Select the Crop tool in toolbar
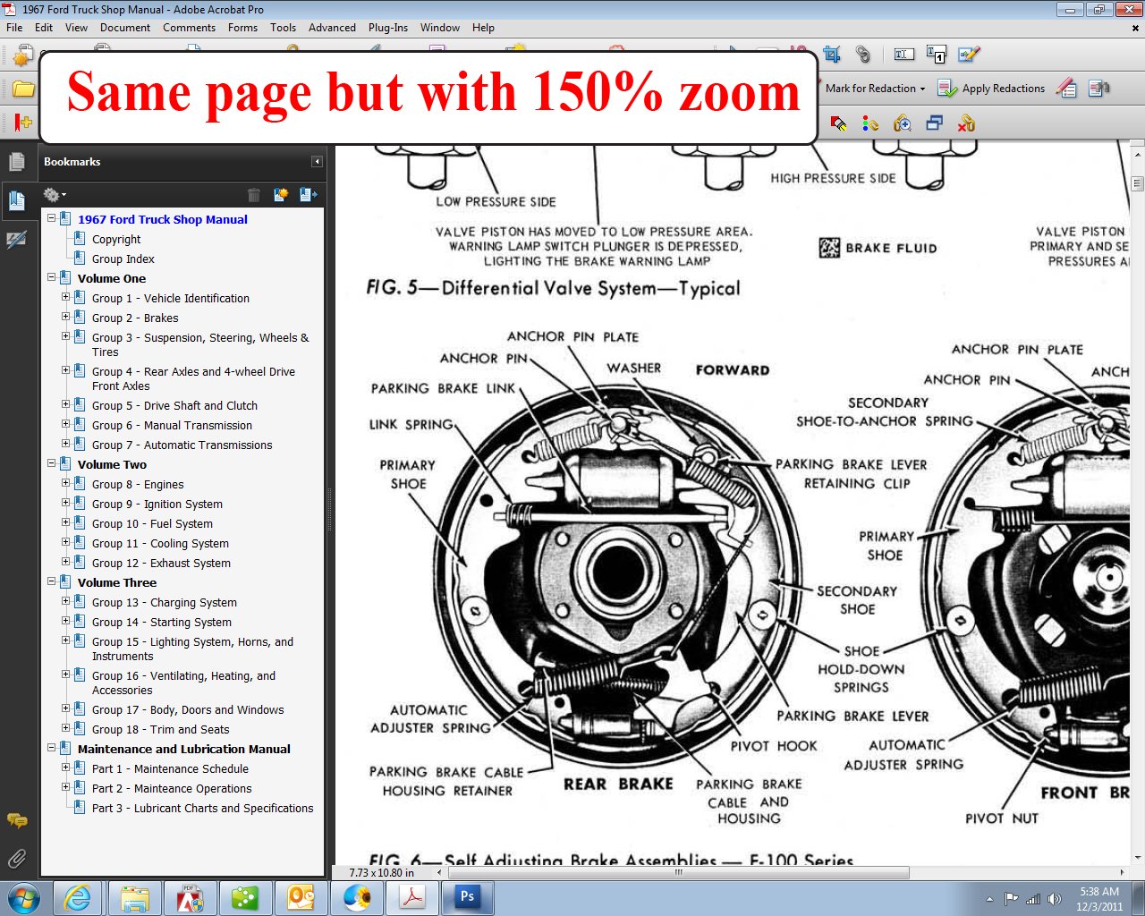The width and height of the screenshot is (1145, 916). click(832, 55)
